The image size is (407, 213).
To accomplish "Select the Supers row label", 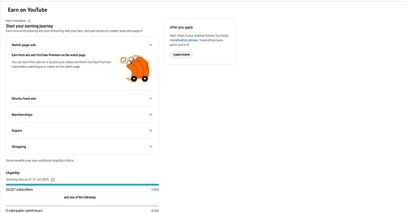I will pyautogui.click(x=17, y=130).
